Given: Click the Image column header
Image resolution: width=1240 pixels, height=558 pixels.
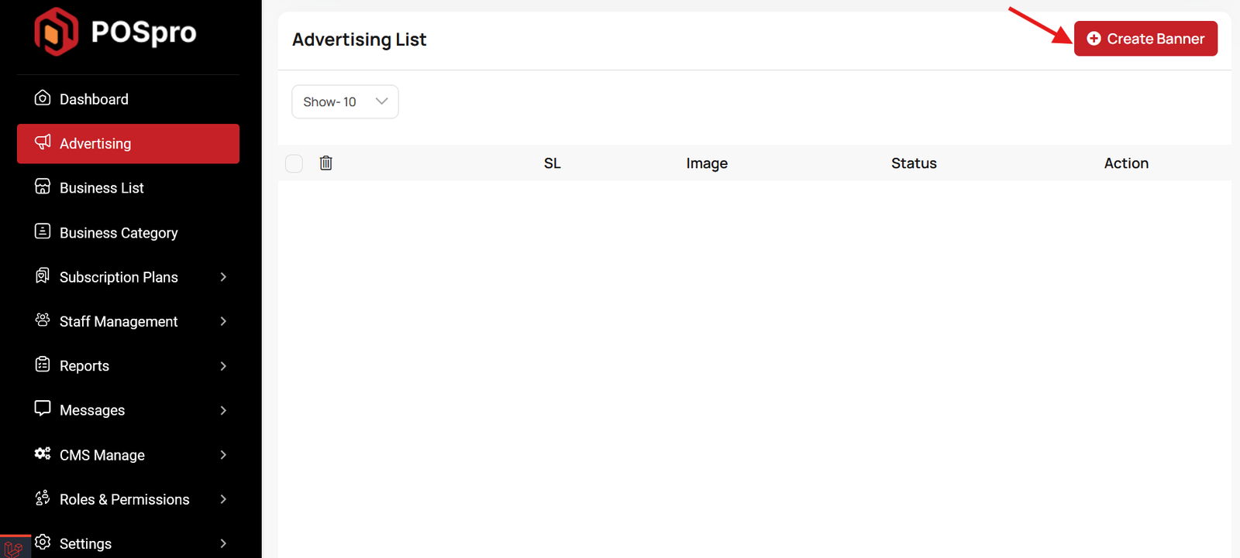Looking at the screenshot, I should (706, 163).
